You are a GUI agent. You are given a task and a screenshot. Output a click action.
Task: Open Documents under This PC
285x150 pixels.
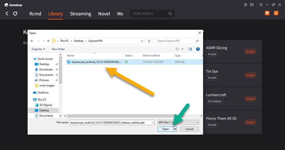pyautogui.click(x=46, y=116)
